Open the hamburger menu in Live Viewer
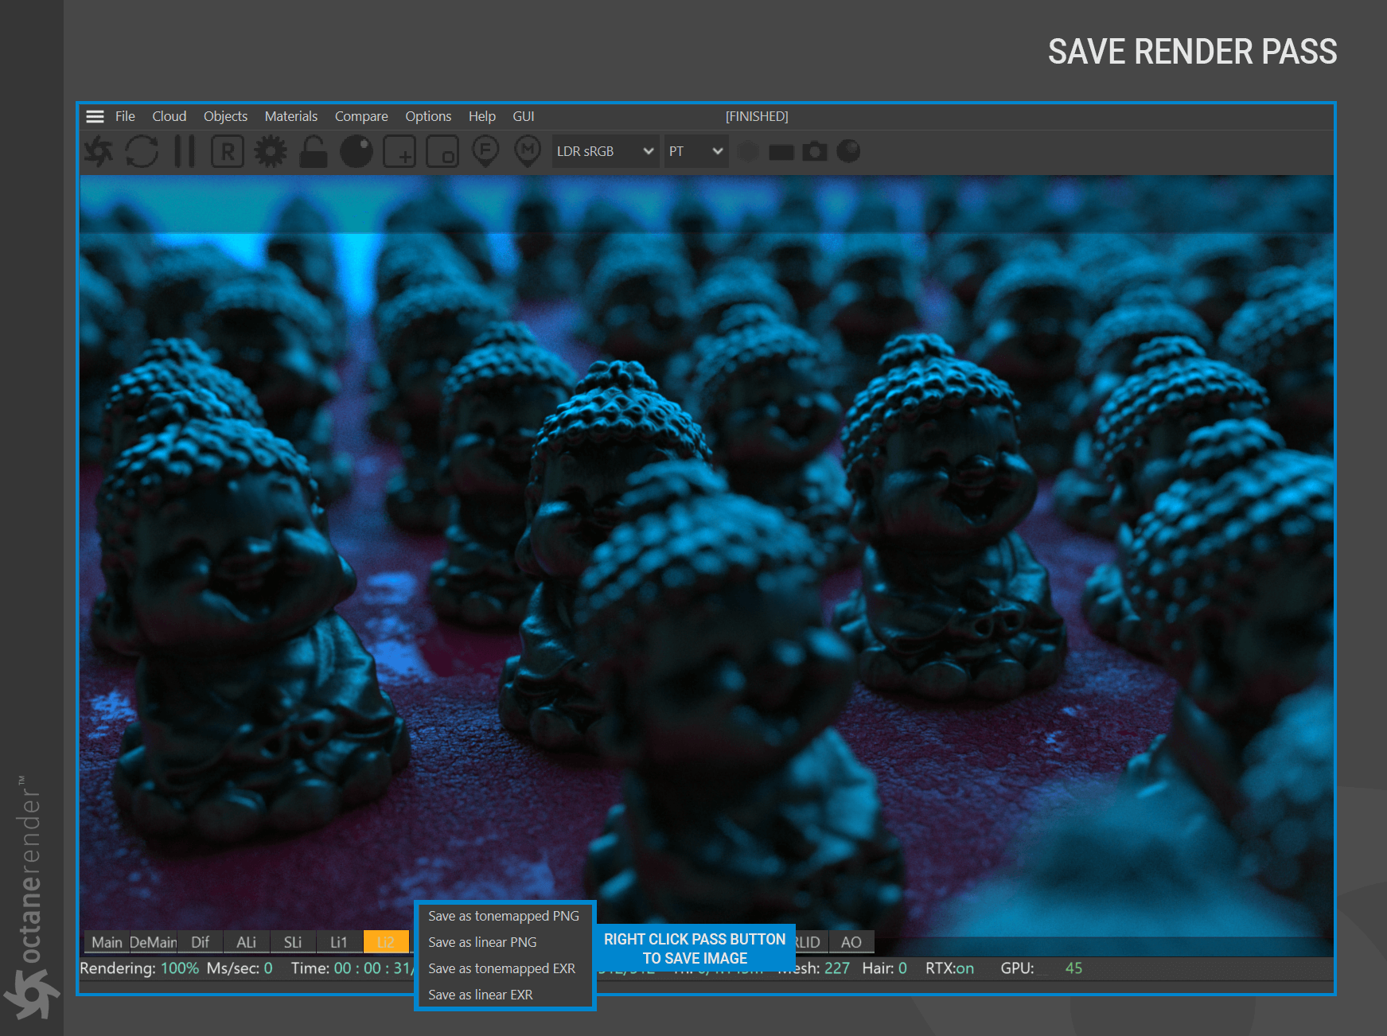This screenshot has height=1036, width=1387. click(95, 117)
